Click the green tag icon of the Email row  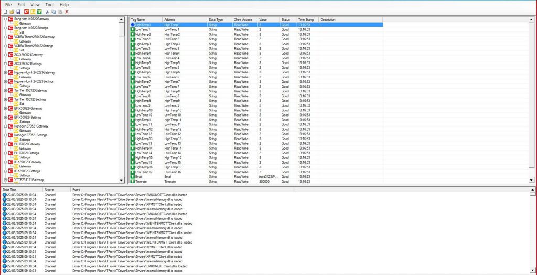pyautogui.click(x=133, y=176)
